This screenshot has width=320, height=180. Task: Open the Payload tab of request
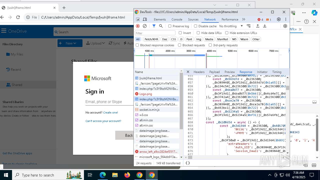214,72
